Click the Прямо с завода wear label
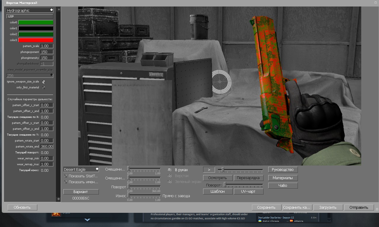 pyautogui.click(x=176, y=196)
